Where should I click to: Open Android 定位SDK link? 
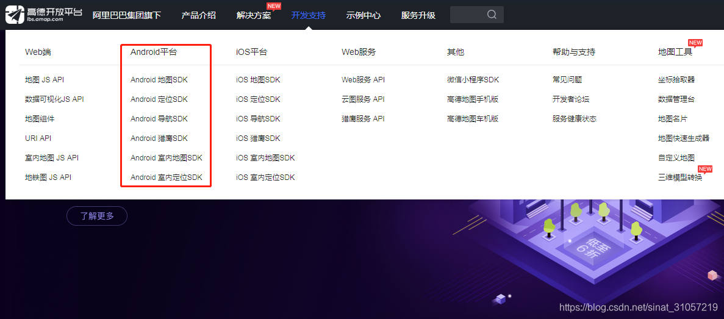159,99
